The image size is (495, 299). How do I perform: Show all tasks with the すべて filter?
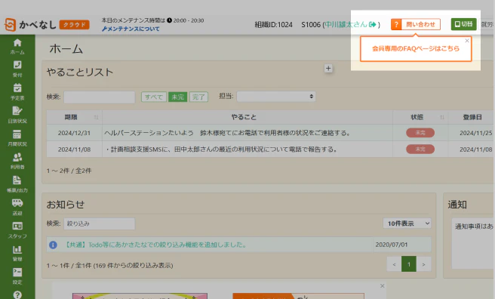[x=154, y=97]
